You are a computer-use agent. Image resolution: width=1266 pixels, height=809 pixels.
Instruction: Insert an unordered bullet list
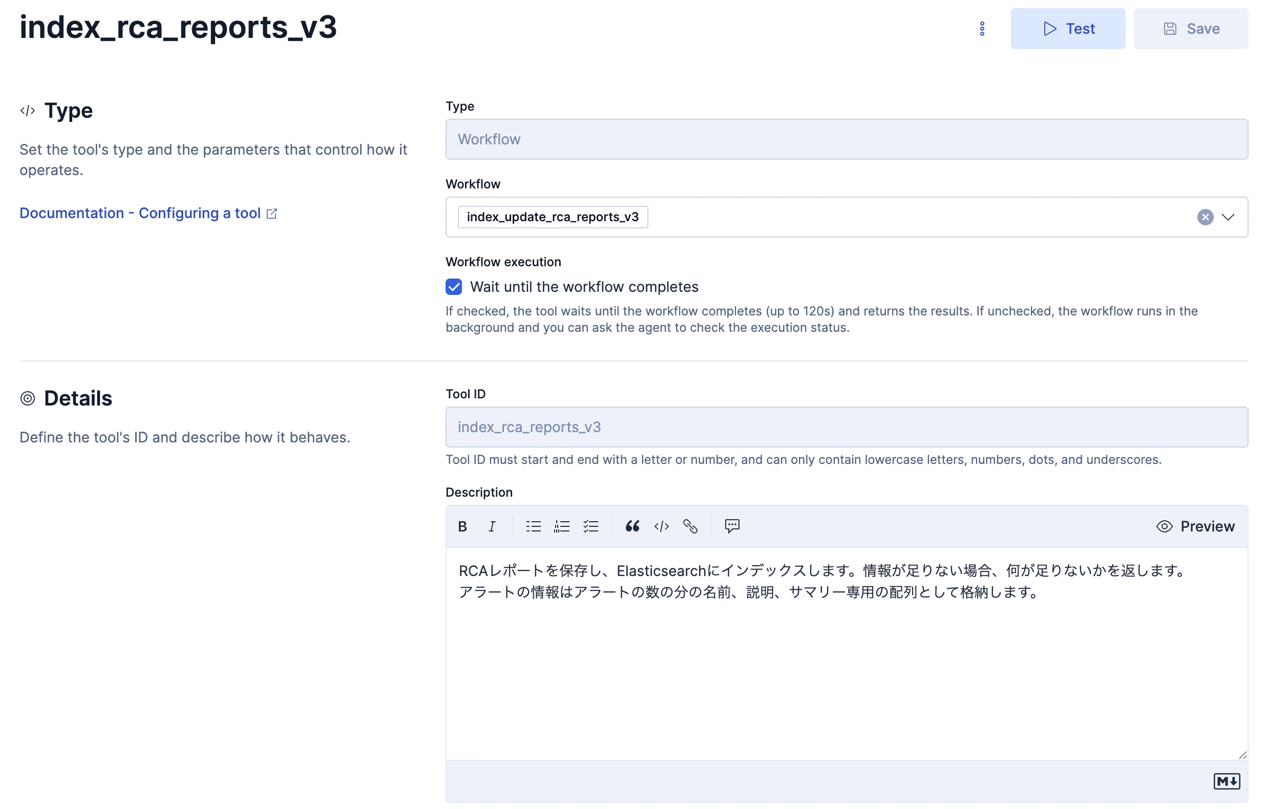[533, 526]
